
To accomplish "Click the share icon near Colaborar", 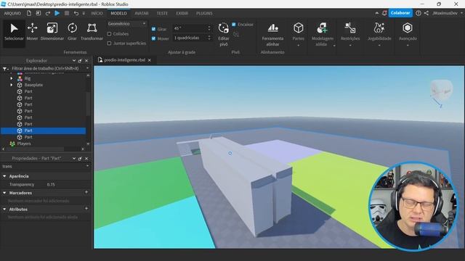I will click(426, 13).
